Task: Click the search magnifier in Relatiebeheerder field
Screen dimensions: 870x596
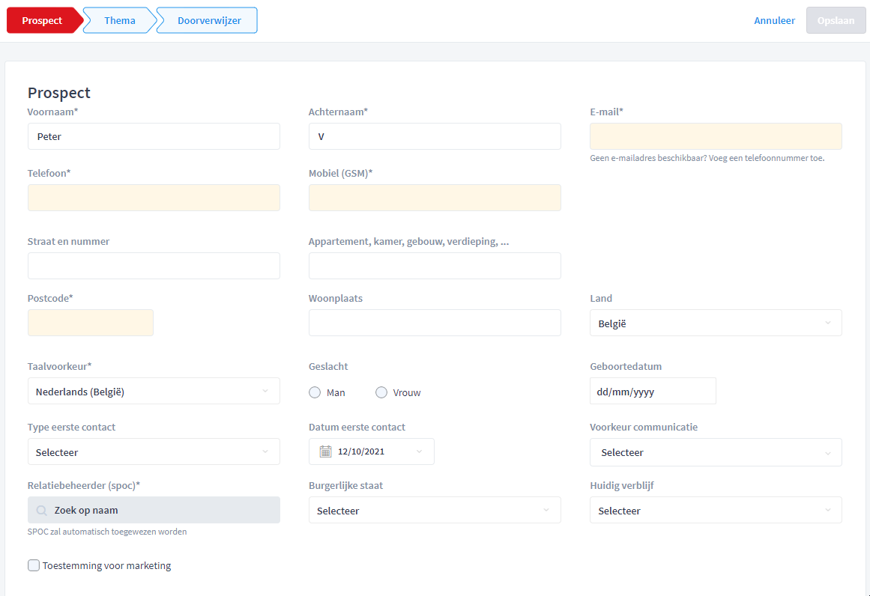Action: (42, 510)
